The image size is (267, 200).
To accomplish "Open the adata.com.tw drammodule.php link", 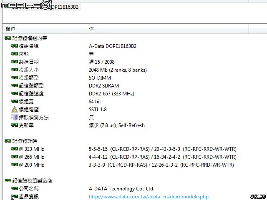I will pos(149,197).
